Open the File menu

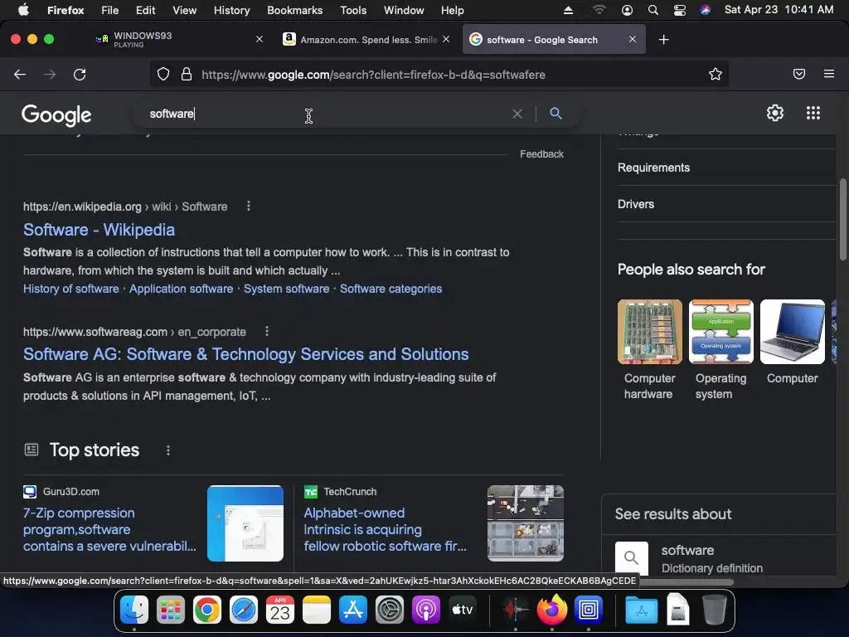(x=110, y=10)
